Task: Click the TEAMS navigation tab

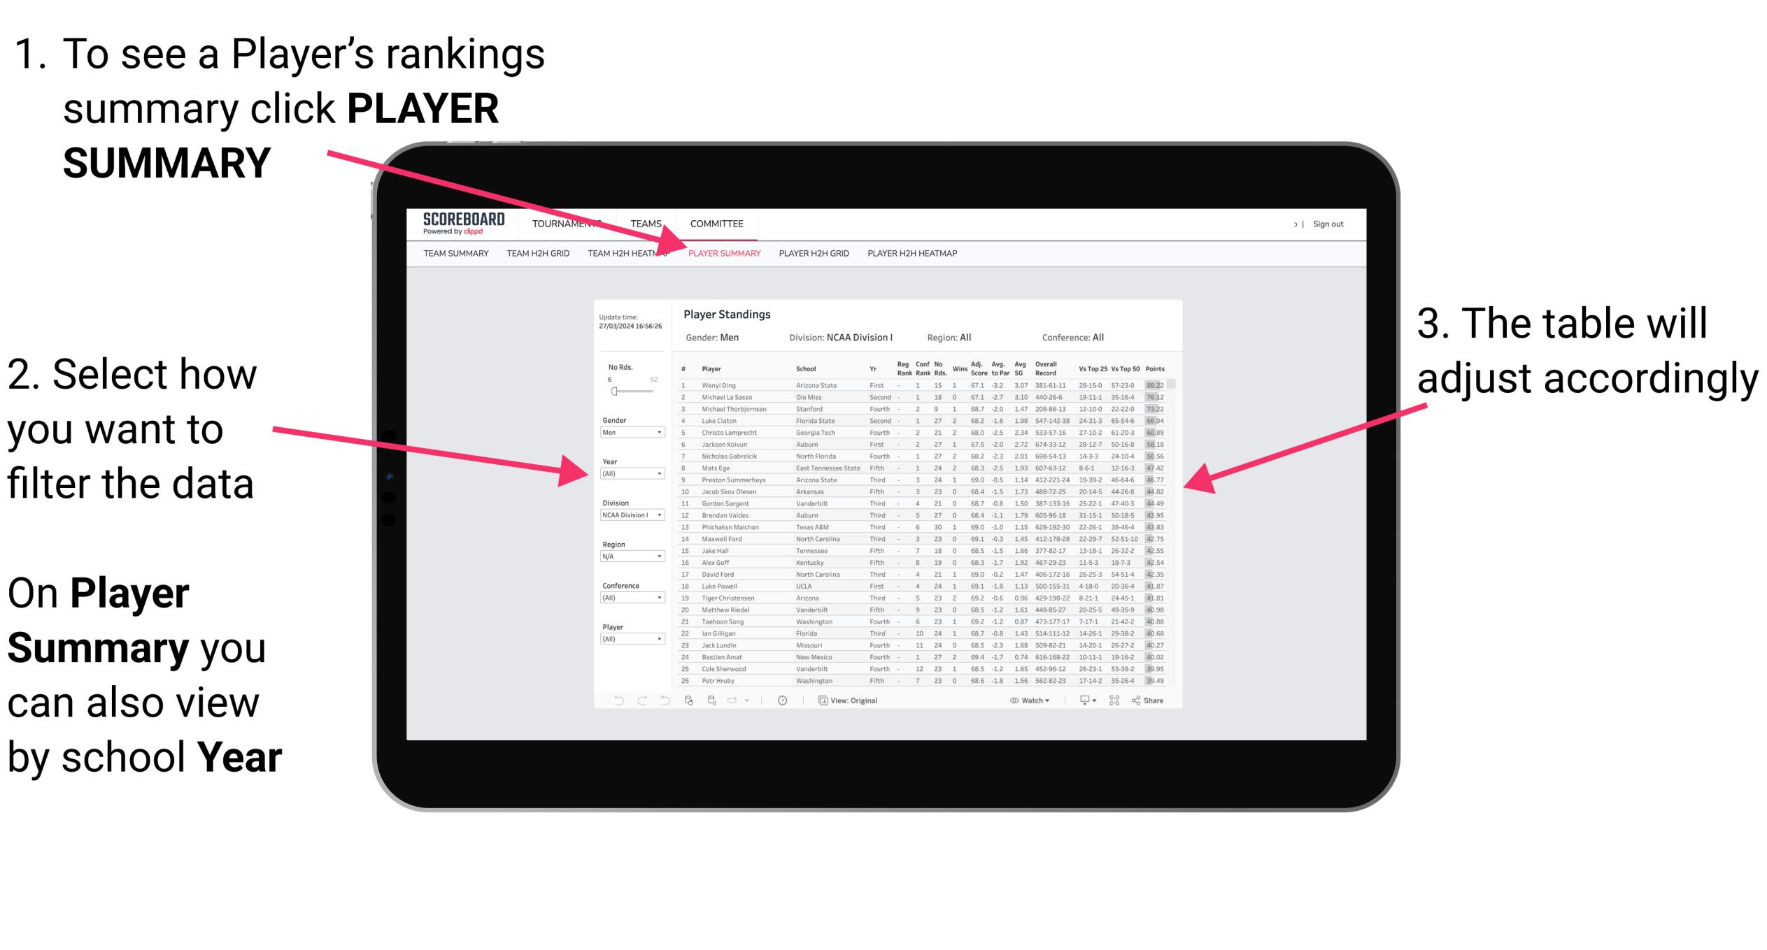Action: (648, 224)
